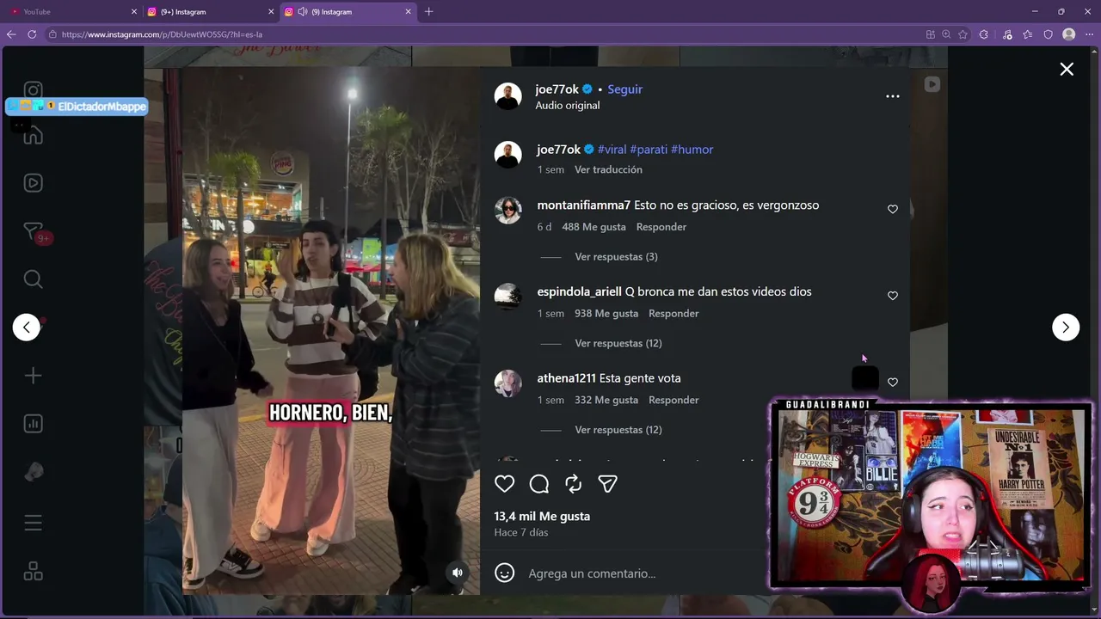
Task: Open Reels from the Instagram sidebar
Action: pyautogui.click(x=34, y=183)
